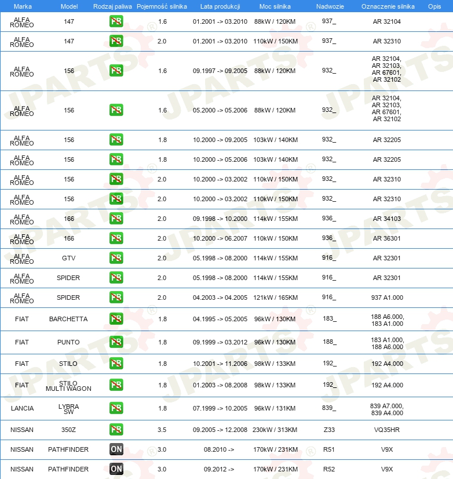The width and height of the screenshot is (453, 479).
Task: Click body code 183_
Action: click(330, 318)
